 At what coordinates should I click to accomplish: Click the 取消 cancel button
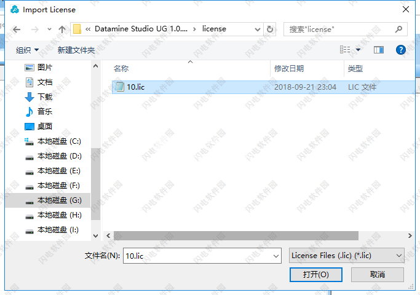click(378, 275)
